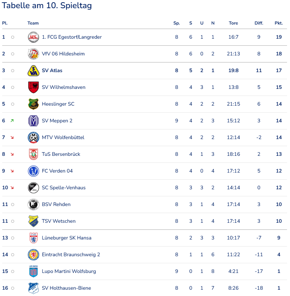Viewport: 290px width, 296px height.
Task: Open the TuS Bersenbrück team link
Action: click(x=61, y=154)
